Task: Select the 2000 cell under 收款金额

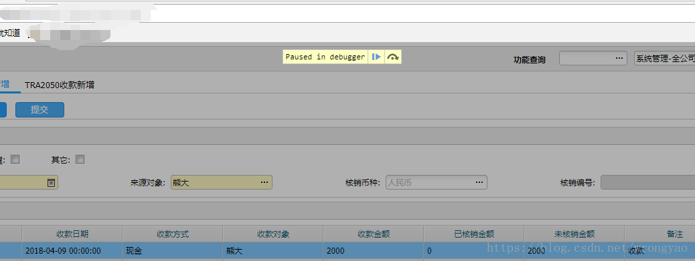Action: point(374,250)
